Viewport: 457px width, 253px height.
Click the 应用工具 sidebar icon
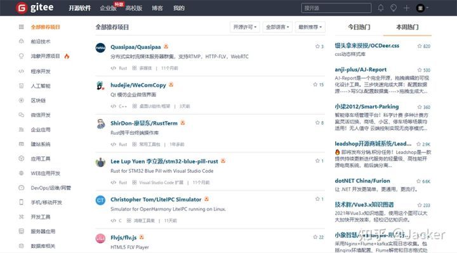22,158
